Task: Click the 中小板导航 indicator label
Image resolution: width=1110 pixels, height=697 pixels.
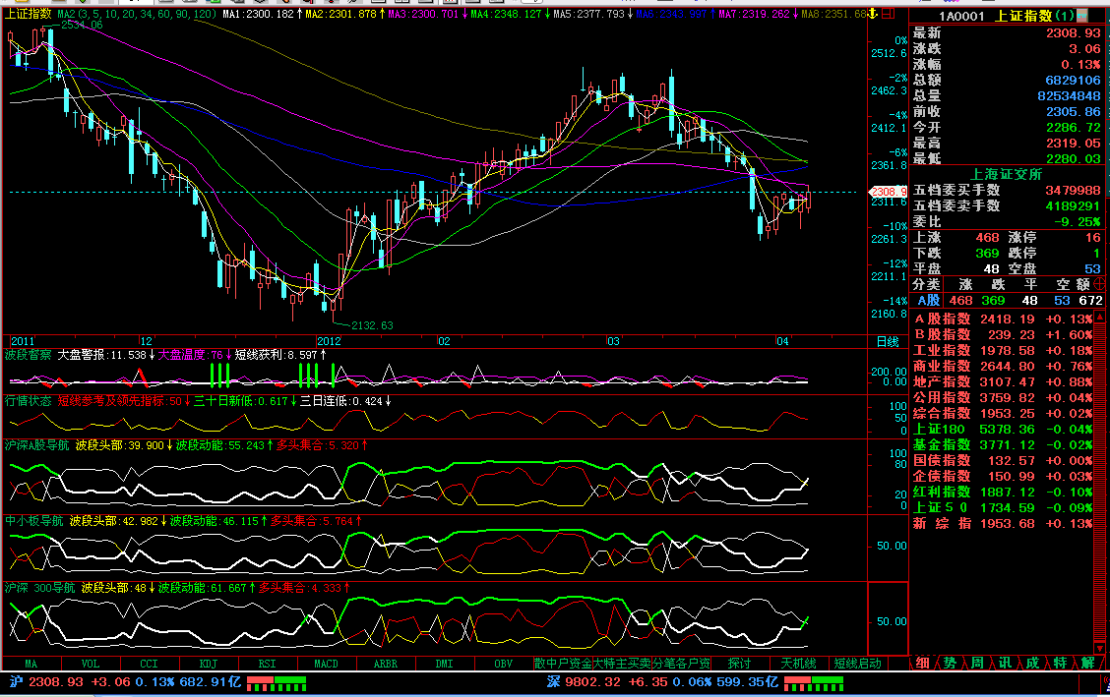Action: 34,521
